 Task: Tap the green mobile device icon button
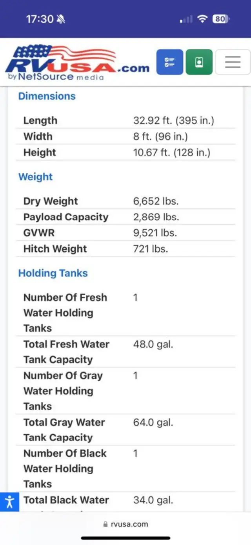click(x=199, y=62)
